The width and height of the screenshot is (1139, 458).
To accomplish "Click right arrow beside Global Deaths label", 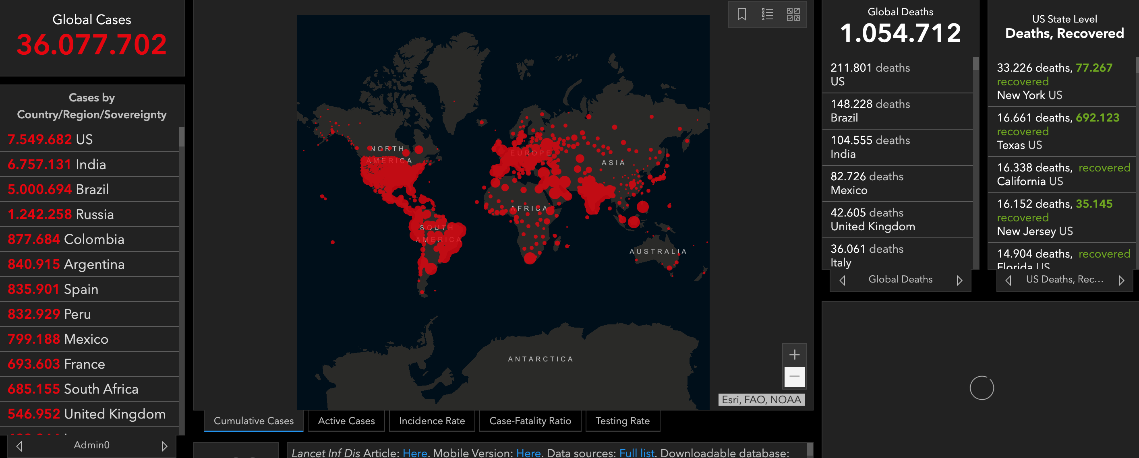I will [x=959, y=281].
